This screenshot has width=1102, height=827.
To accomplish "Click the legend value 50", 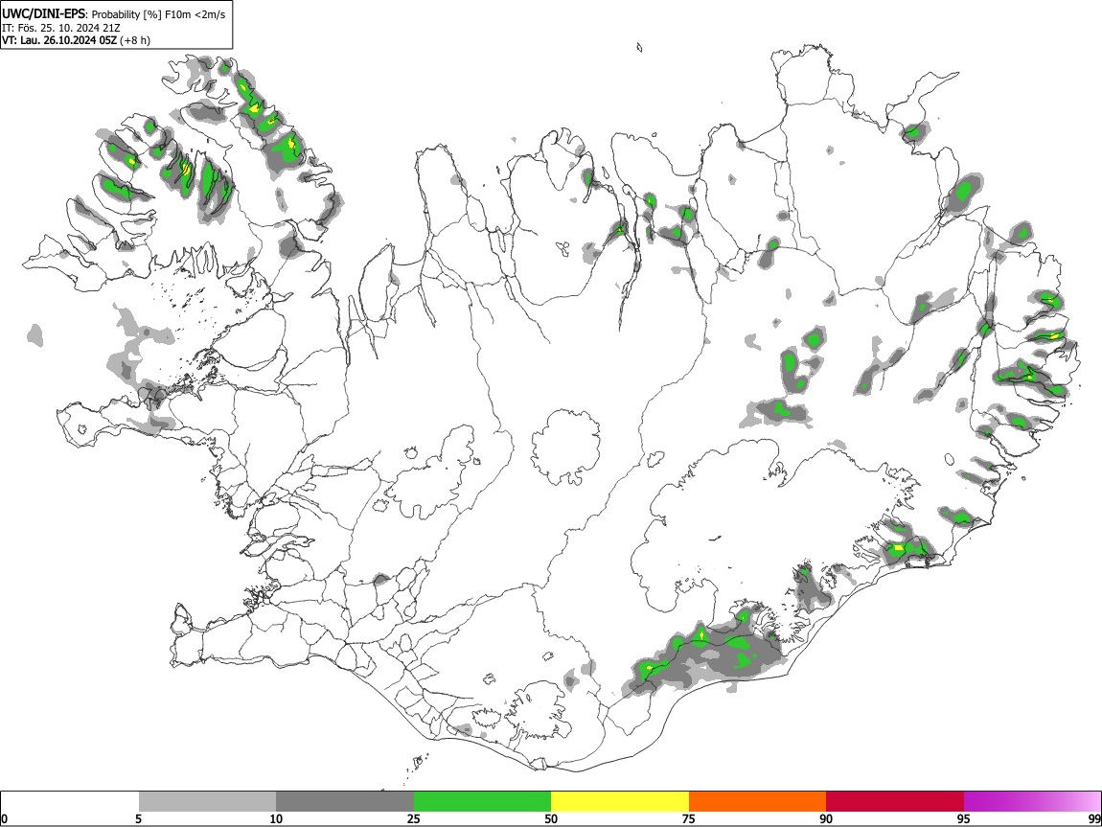I will coord(551,818).
